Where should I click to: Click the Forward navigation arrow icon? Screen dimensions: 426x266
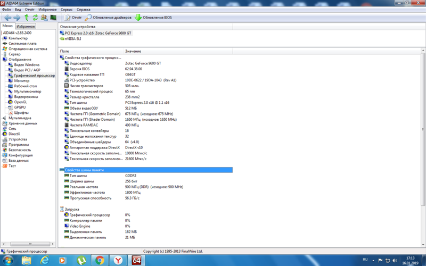point(17,18)
